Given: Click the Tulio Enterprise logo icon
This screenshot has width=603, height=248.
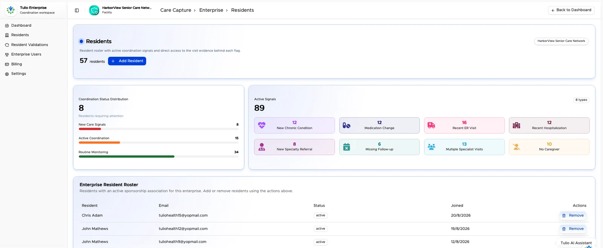Looking at the screenshot, I should (x=11, y=10).
